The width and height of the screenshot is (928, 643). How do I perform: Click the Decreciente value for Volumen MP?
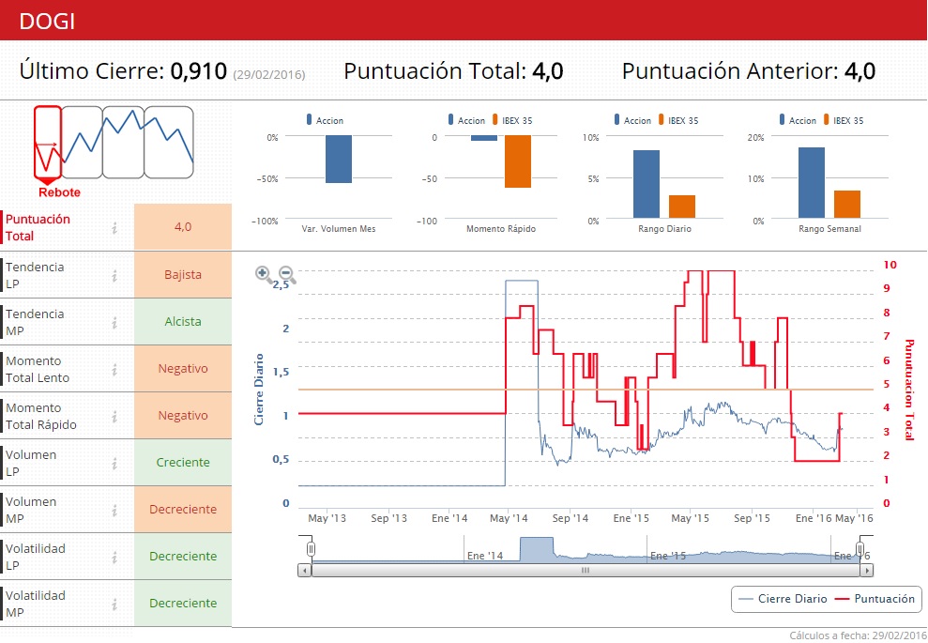tap(183, 509)
